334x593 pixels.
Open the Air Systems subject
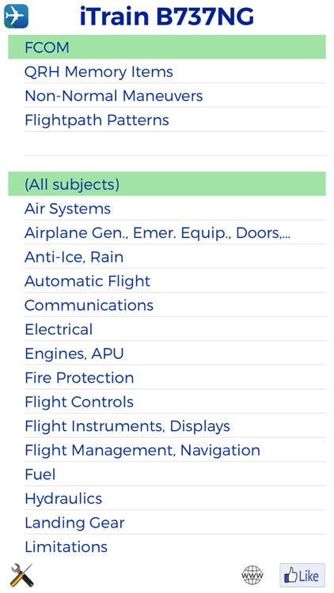[x=175, y=209]
